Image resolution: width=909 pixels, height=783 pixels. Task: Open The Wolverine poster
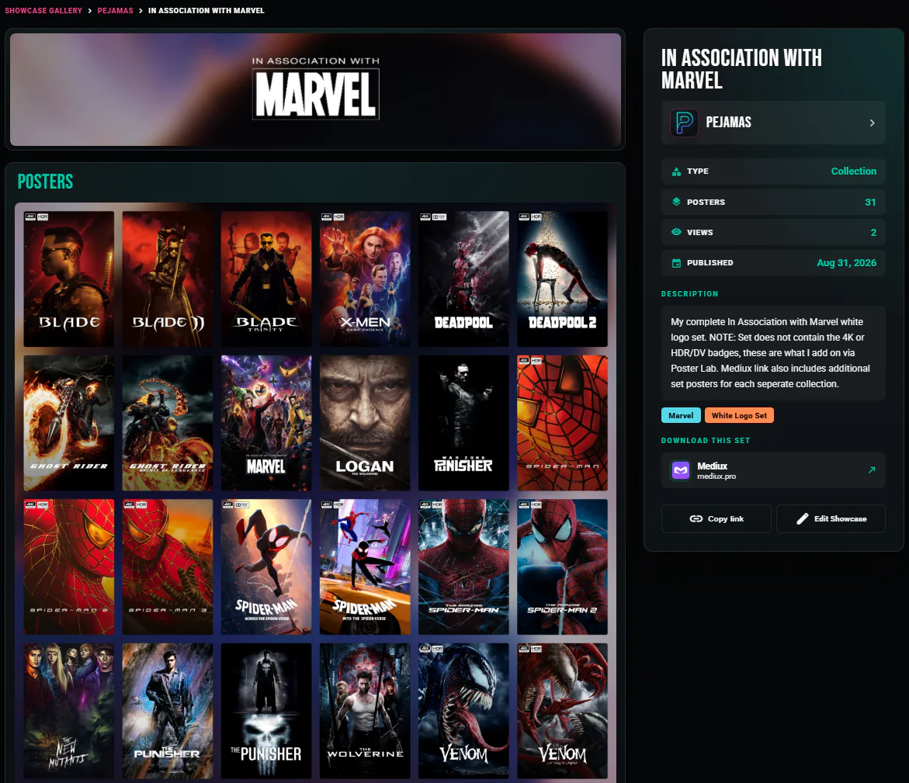(365, 711)
